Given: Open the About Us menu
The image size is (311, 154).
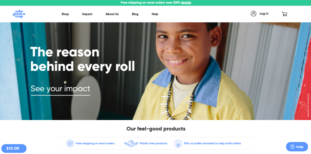Looking at the screenshot, I should click(112, 14).
